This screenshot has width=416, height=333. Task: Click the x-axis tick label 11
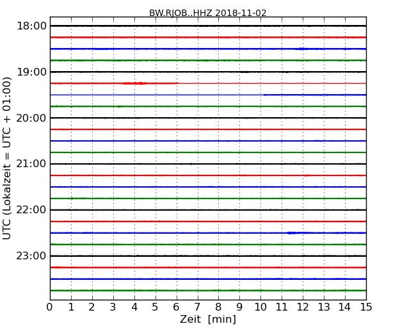point(282,307)
